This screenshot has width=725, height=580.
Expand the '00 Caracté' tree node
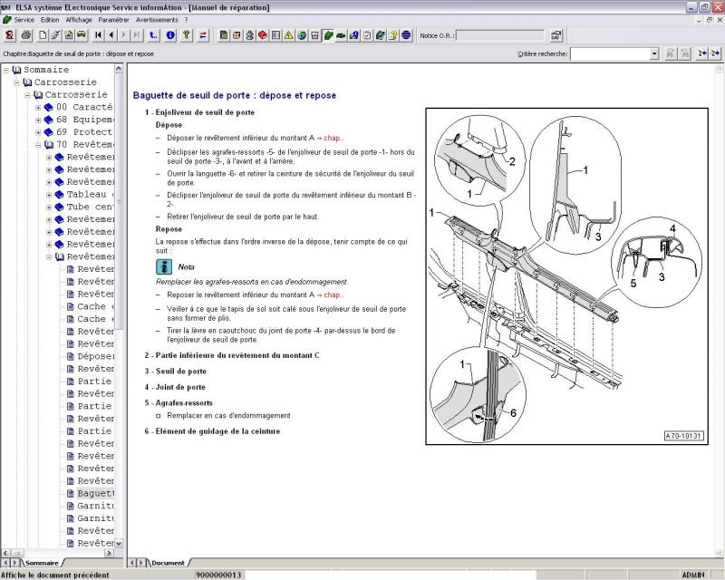38,107
